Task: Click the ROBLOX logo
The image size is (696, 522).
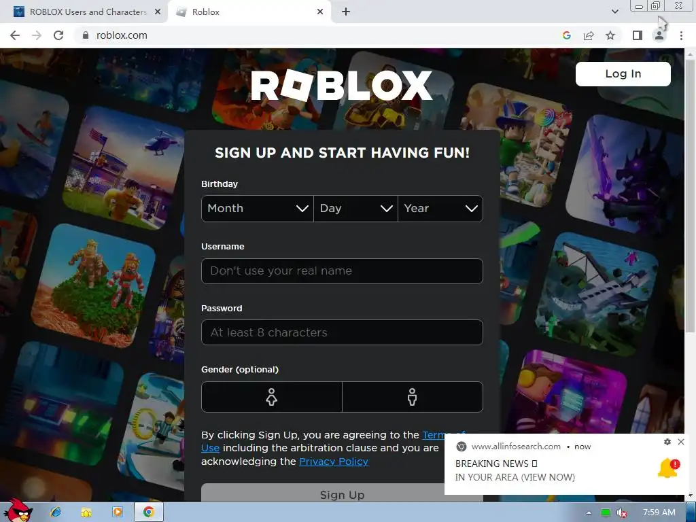Action: tap(342, 85)
